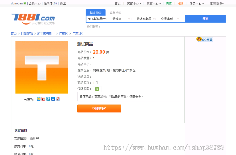Image resolution: width=236 pixels, height=155 pixels.
Task: Share to Tencent Weibo icon
Action: [48, 99]
